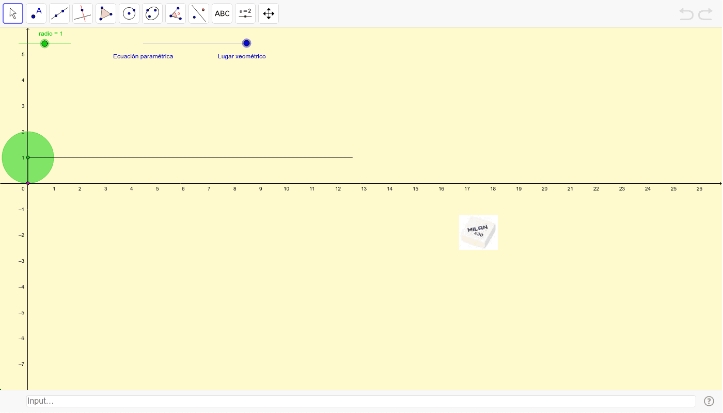Click the Lugar xeométrico label
Viewport: 723px width, 413px height.
tap(242, 56)
